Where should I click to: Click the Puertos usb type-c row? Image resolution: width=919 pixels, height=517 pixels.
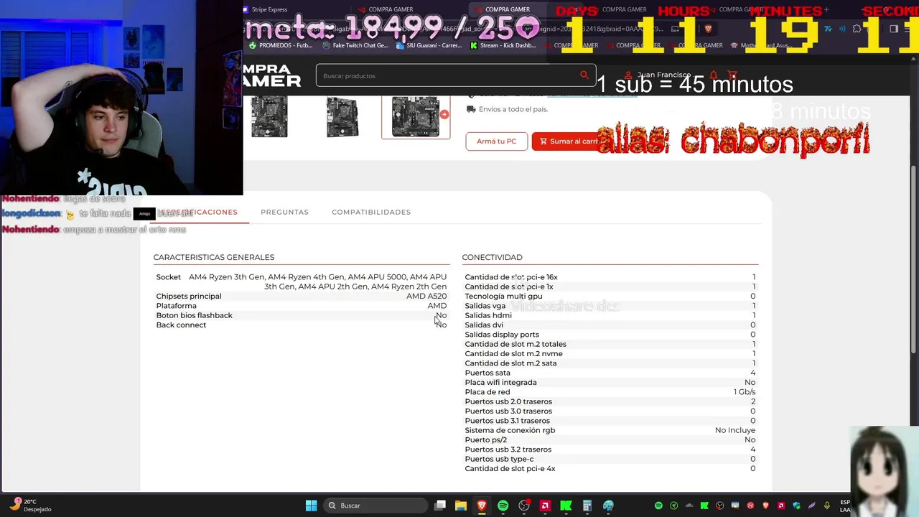tap(610, 459)
